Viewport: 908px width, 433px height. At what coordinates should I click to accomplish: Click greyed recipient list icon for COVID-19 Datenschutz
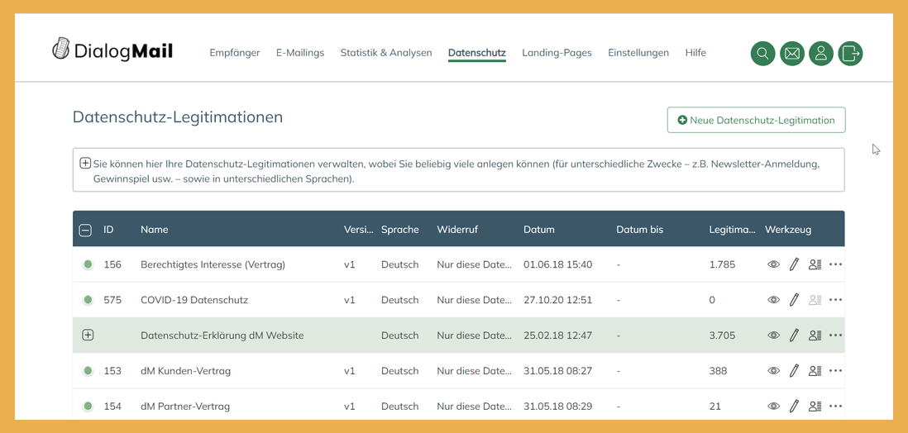815,300
